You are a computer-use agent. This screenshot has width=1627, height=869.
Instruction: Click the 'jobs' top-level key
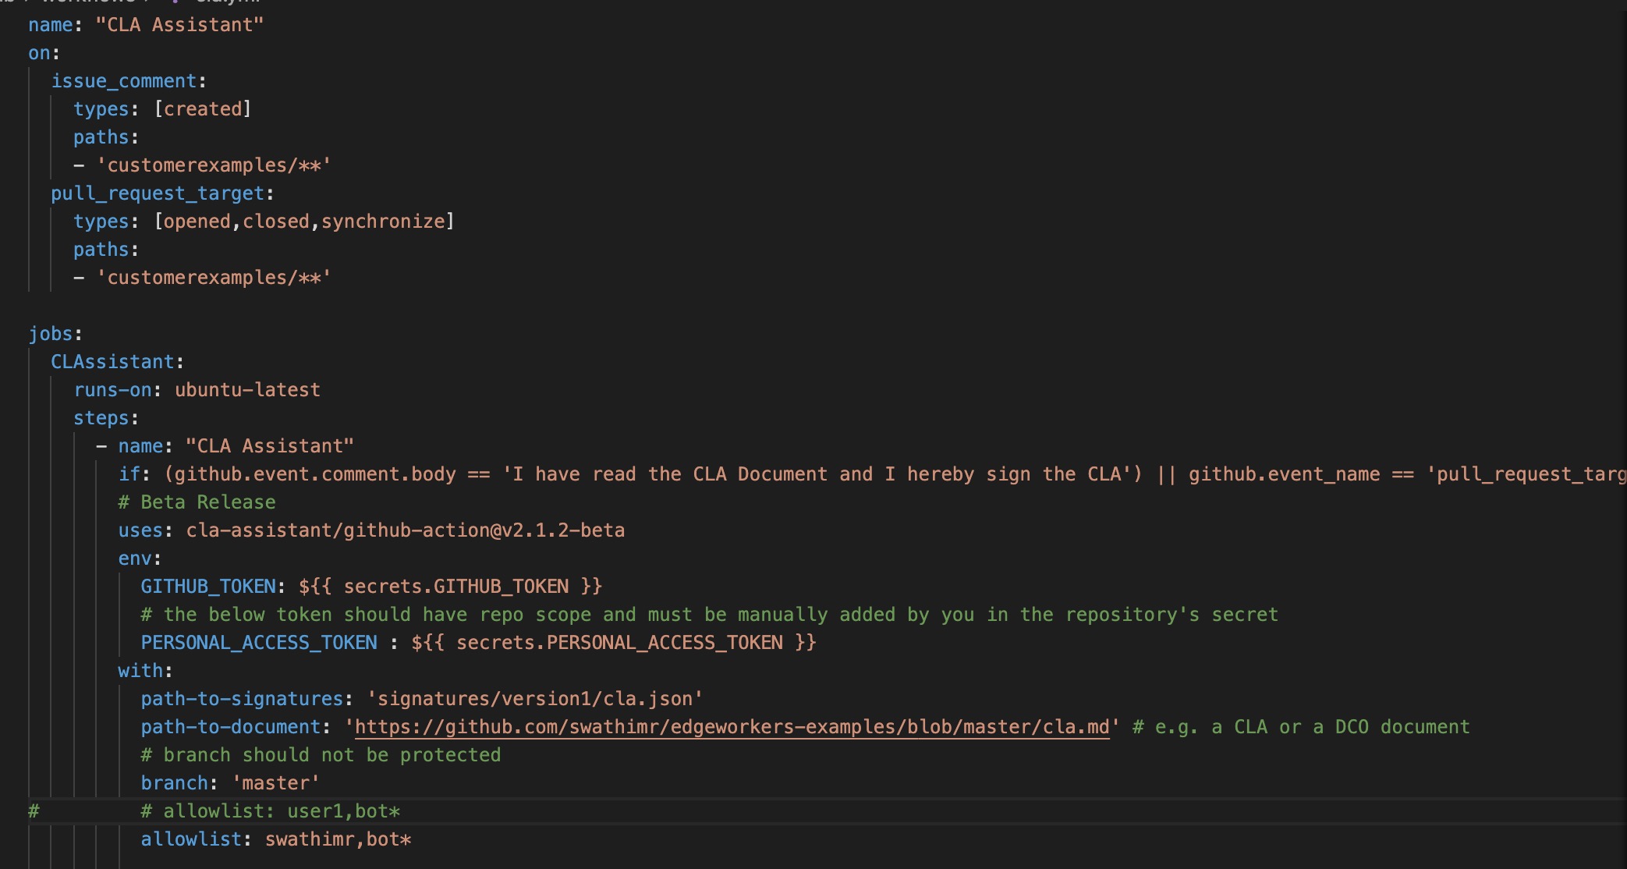click(x=50, y=334)
